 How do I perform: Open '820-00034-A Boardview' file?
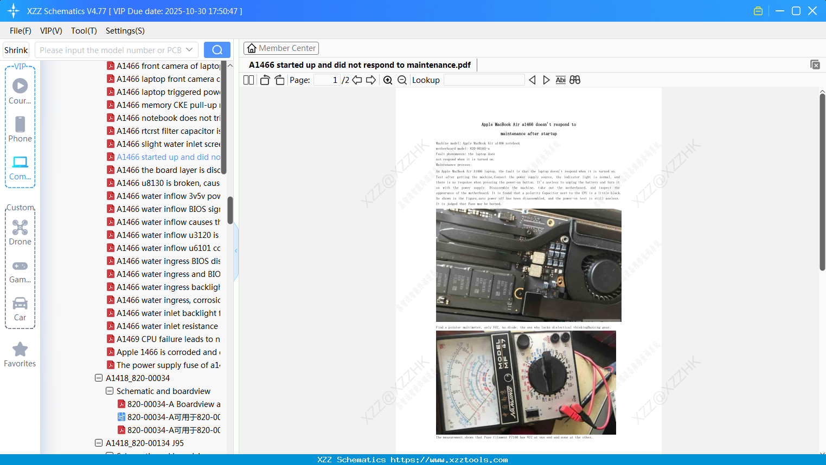click(x=174, y=404)
